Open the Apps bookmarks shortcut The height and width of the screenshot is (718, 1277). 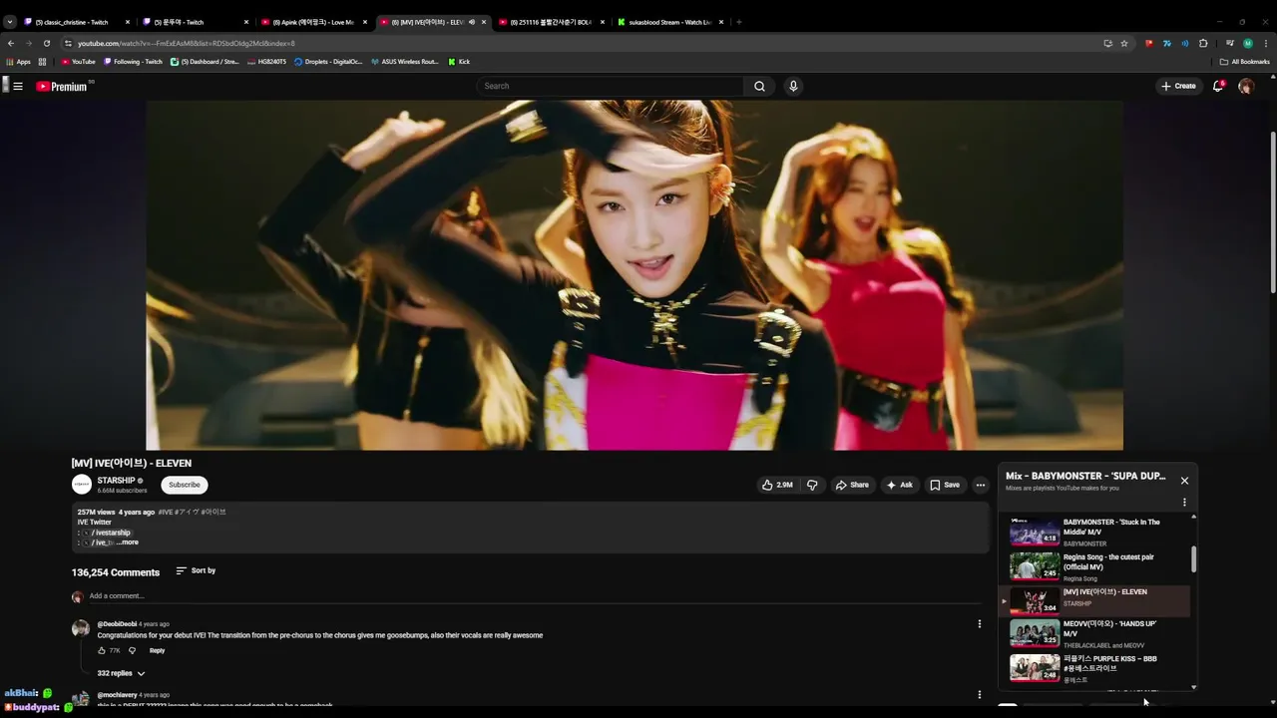pos(19,62)
